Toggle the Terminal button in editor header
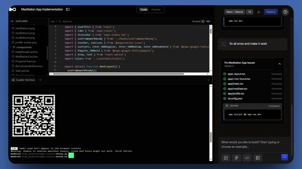 (198, 21)
